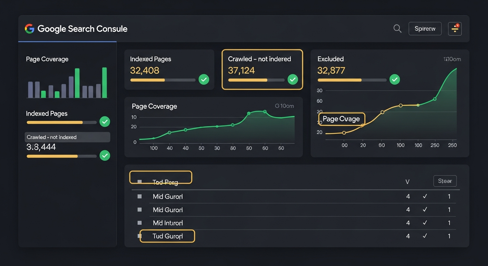Image resolution: width=488 pixels, height=266 pixels.
Task: Click the V sort arrow in the table header
Action: click(408, 181)
